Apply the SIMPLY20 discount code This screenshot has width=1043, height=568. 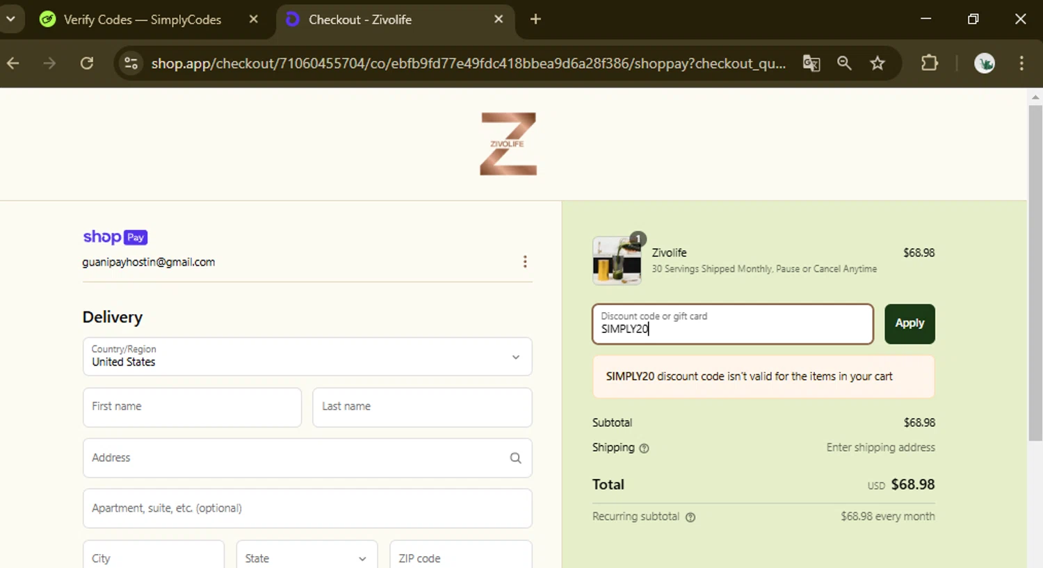[909, 324]
